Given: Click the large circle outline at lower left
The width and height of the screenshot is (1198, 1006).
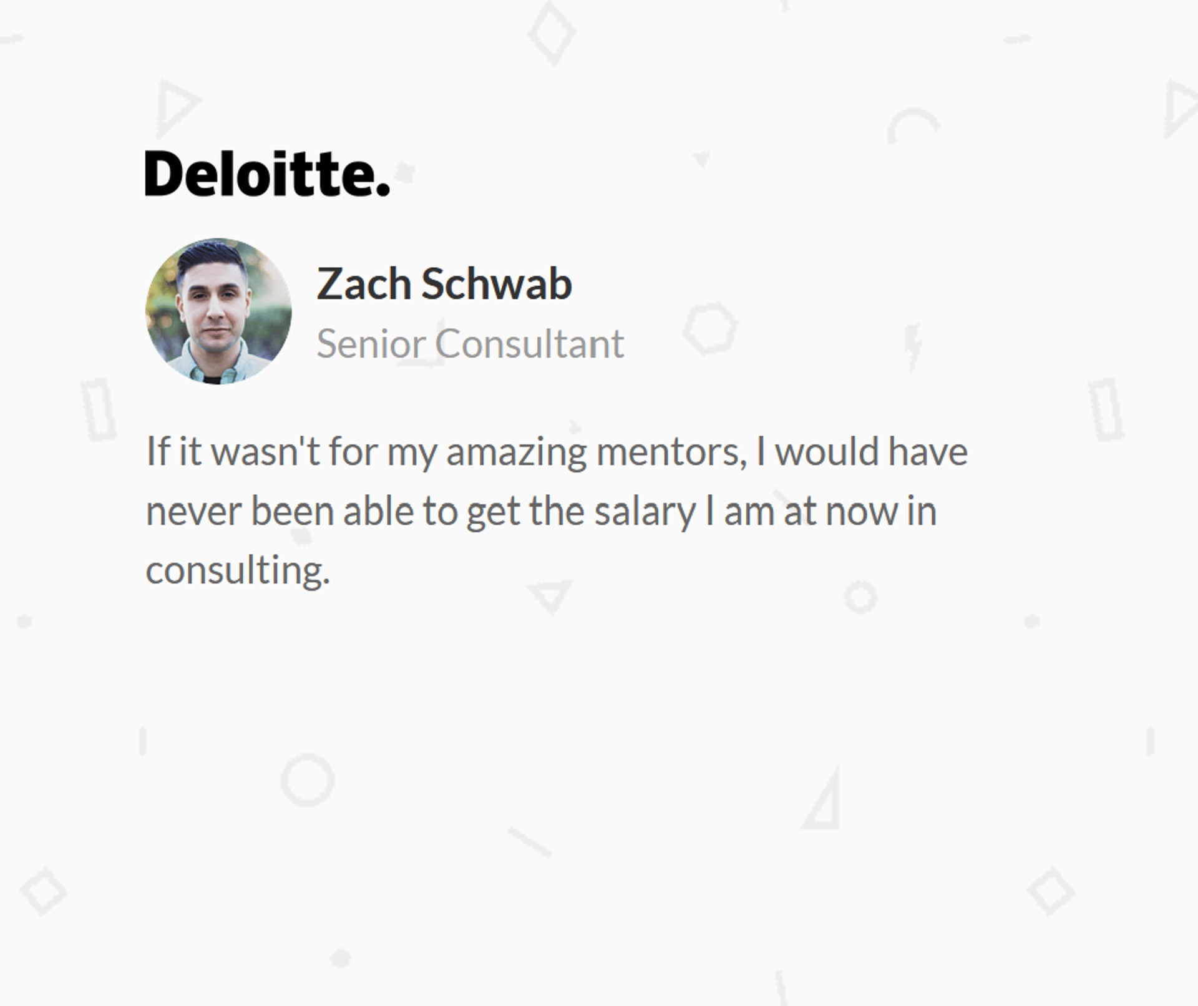Looking at the screenshot, I should click(x=307, y=779).
